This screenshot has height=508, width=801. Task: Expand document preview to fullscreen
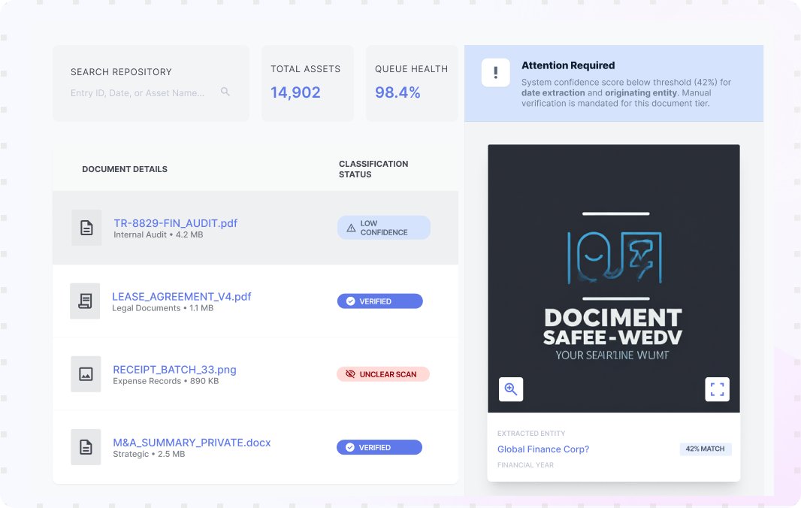718,389
